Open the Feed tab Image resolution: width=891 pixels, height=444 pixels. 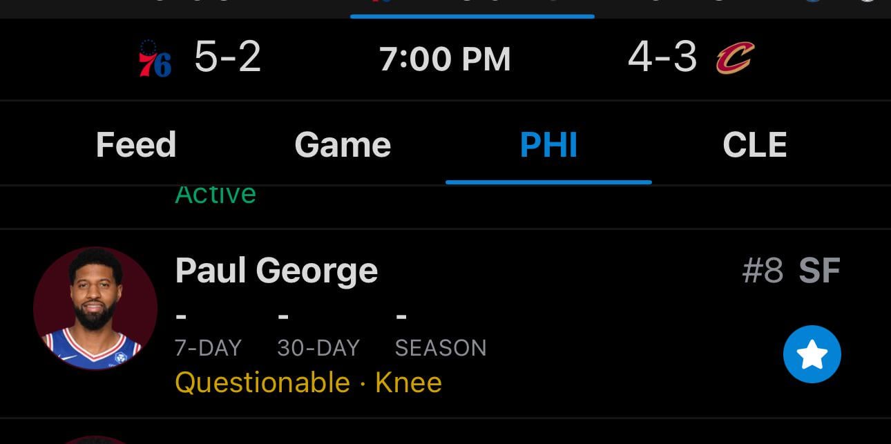pos(135,144)
